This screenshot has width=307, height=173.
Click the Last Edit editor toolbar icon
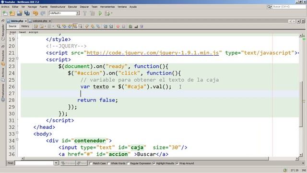(x=36, y=26)
